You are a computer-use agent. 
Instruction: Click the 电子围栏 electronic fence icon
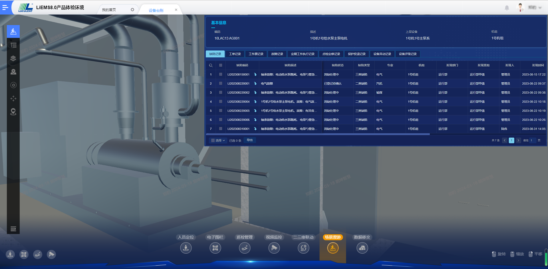point(215,248)
